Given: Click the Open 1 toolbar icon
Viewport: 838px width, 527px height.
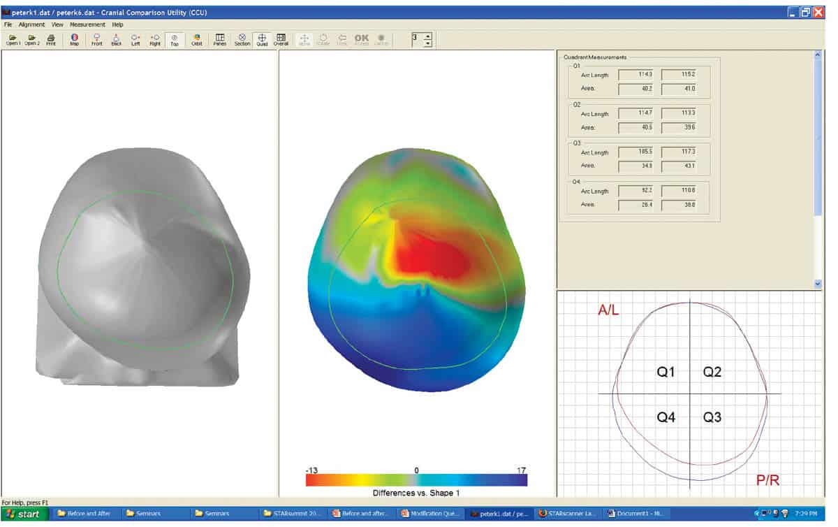Looking at the screenshot, I should (13, 39).
